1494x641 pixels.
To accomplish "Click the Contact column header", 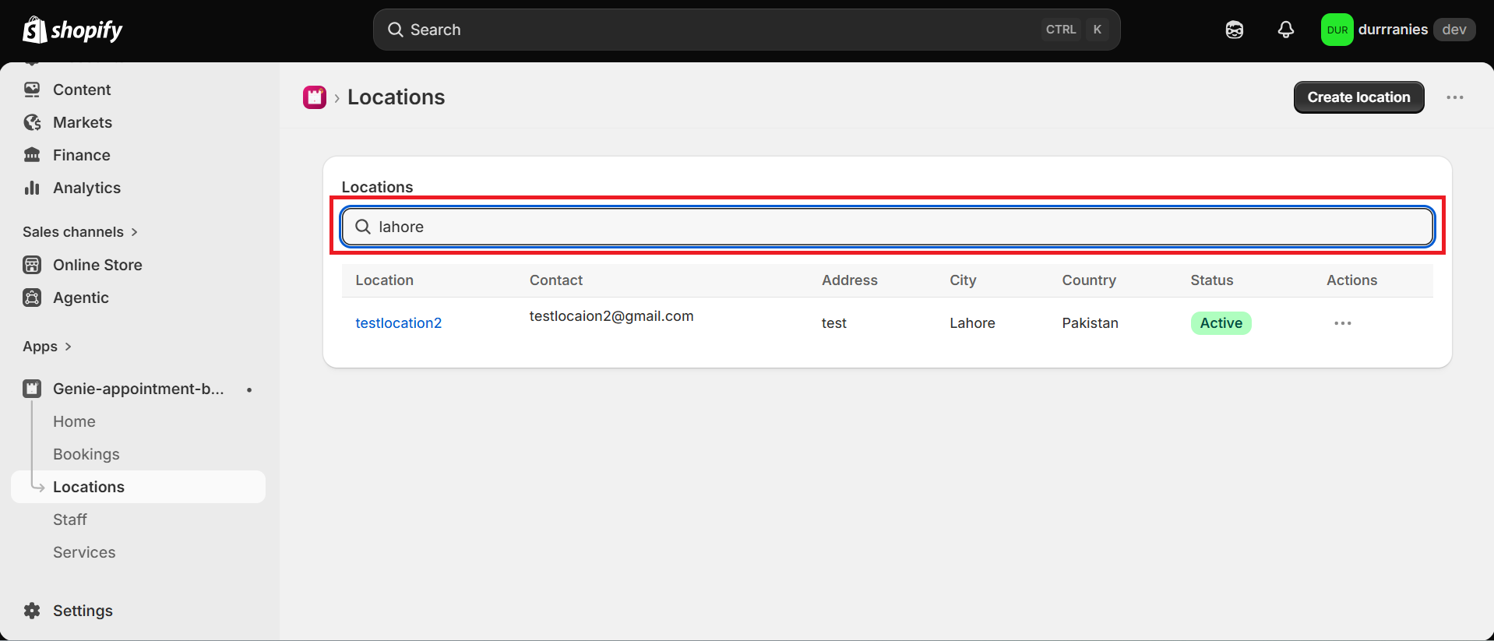I will [556, 280].
